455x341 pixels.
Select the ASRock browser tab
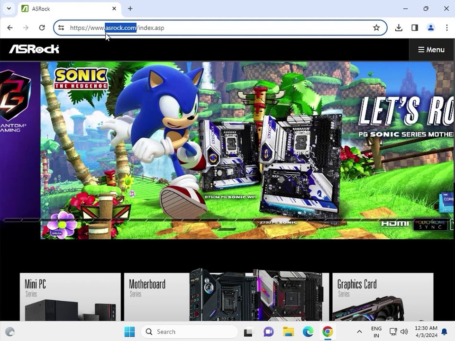click(x=69, y=9)
